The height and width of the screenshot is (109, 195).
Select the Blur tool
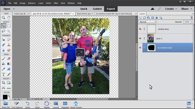pos(3,50)
